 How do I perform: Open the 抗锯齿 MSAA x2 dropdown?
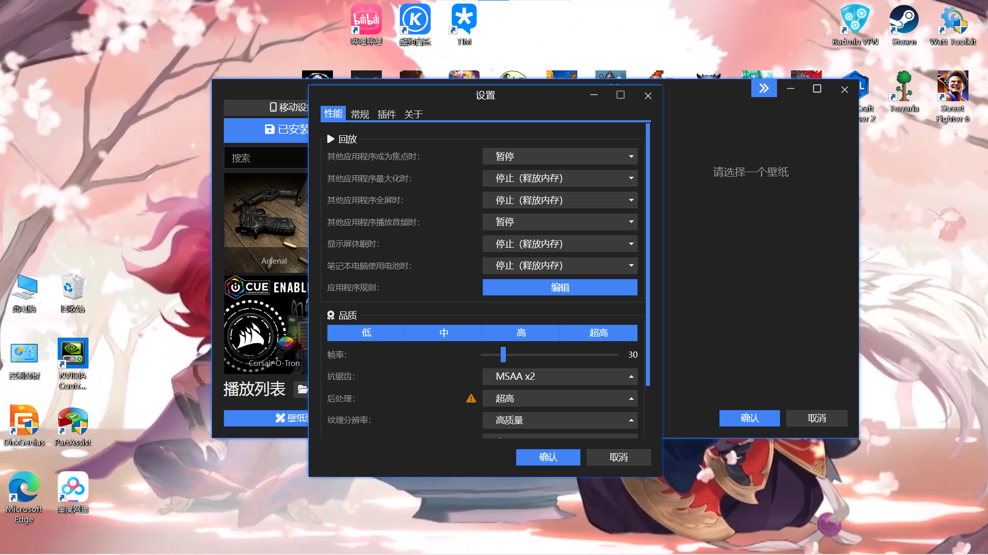pyautogui.click(x=560, y=377)
